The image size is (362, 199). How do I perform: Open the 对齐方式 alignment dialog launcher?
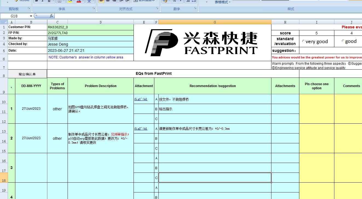pyautogui.click(x=157, y=9)
